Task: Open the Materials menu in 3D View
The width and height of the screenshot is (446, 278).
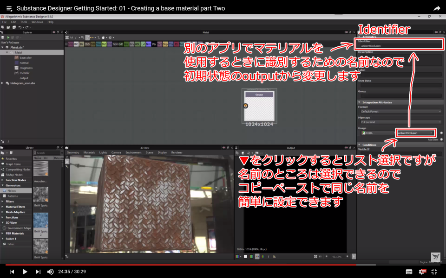Action: click(89, 152)
